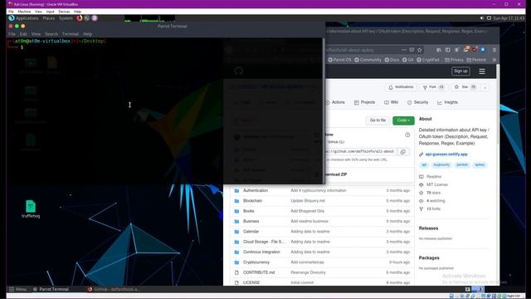Open the Firefox application menu icon
This screenshot has height=299, width=531.
point(494,50)
